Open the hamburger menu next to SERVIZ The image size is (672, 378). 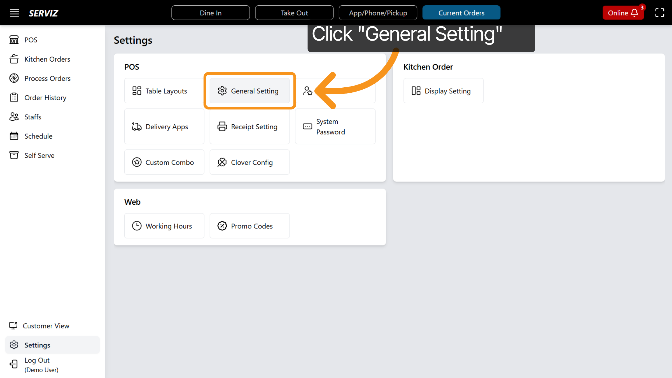click(14, 13)
